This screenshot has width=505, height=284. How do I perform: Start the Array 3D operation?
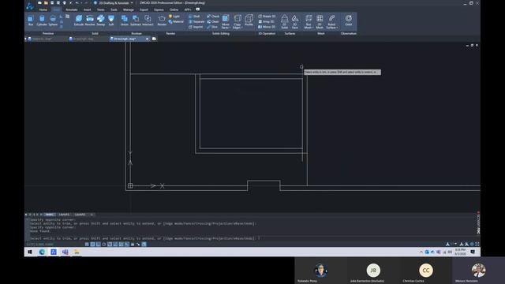pos(267,21)
